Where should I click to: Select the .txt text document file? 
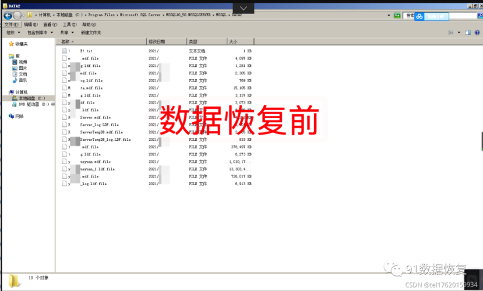point(157,51)
